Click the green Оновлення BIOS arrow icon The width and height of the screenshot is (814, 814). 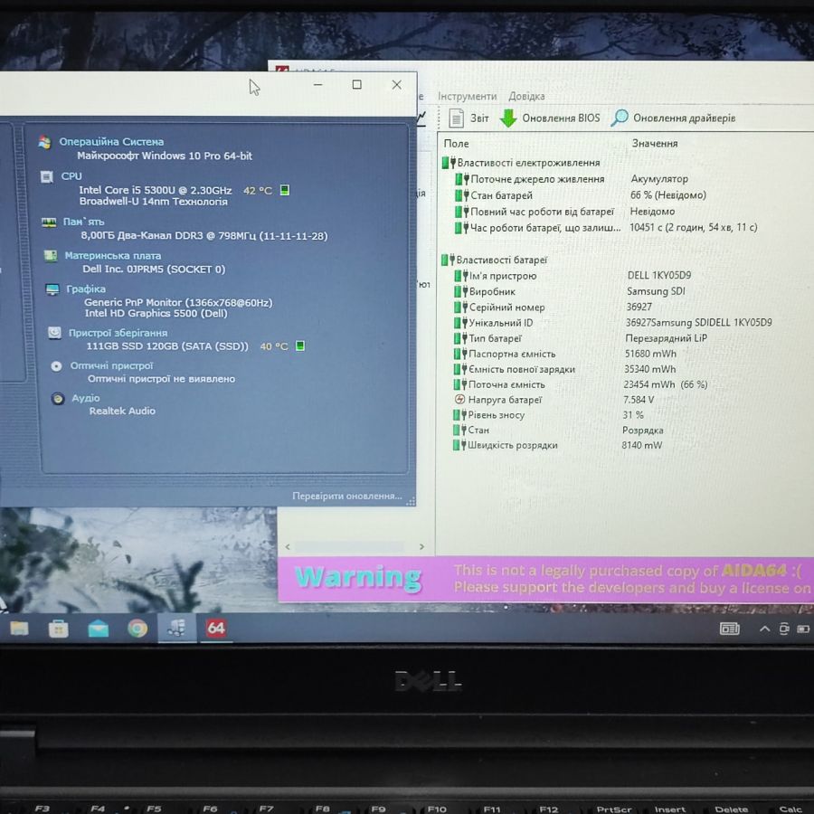(508, 118)
